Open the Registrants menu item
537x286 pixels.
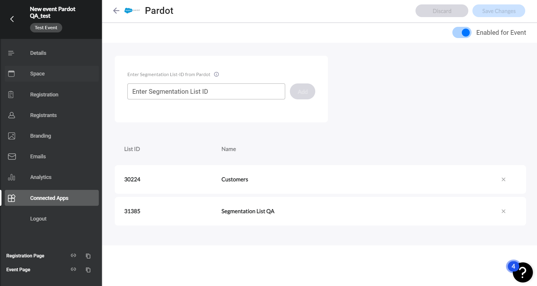coord(52,115)
